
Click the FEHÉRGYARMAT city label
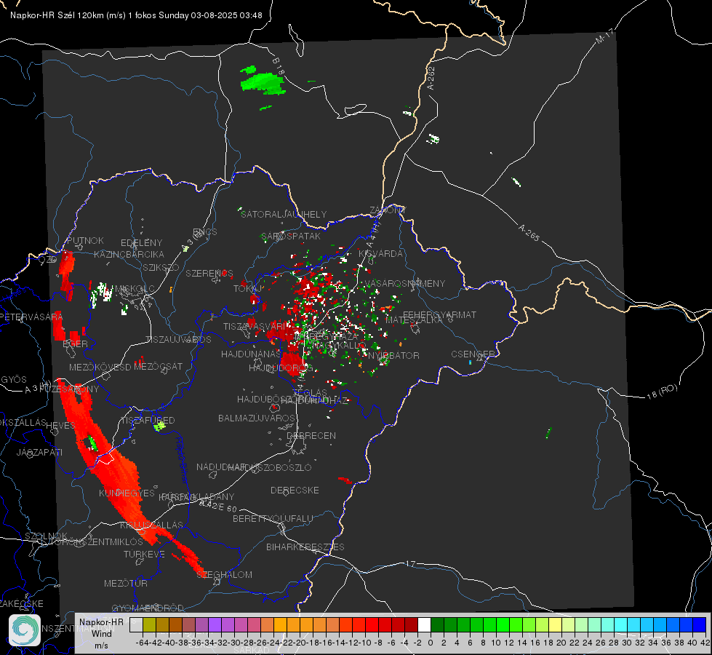click(x=439, y=314)
